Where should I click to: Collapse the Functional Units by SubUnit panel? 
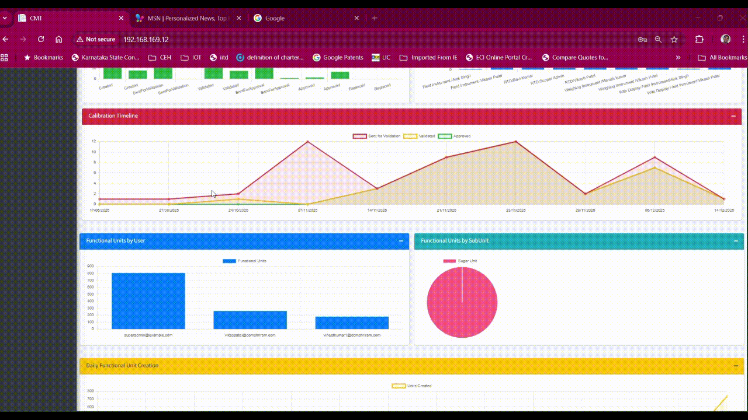coord(736,241)
